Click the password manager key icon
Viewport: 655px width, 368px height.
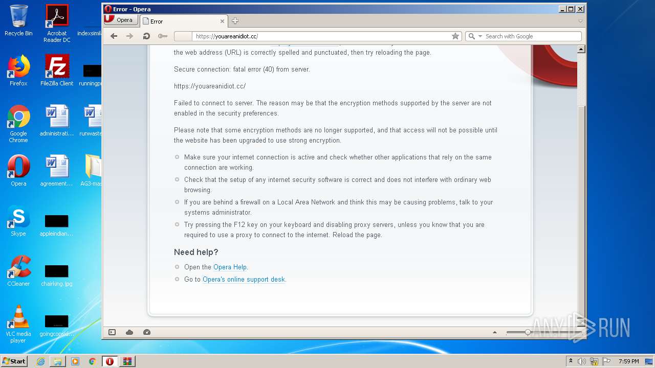coord(163,36)
